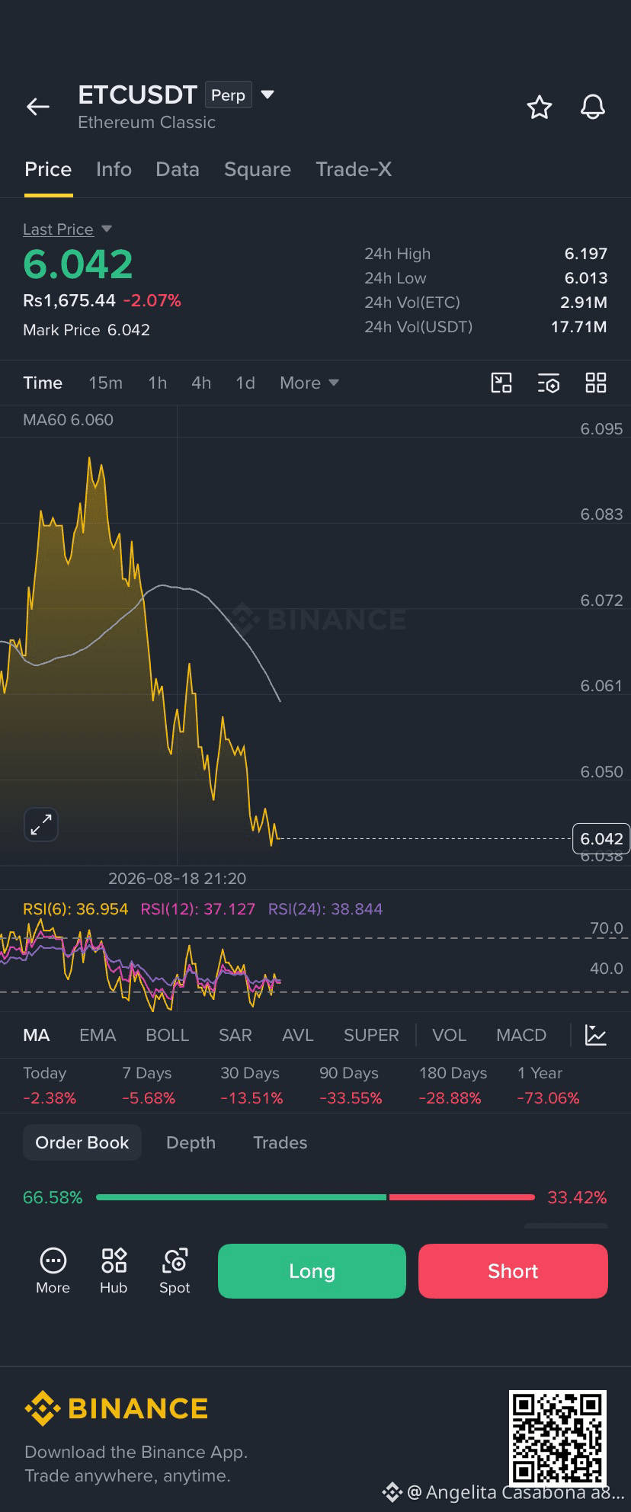The height and width of the screenshot is (1512, 631).
Task: Tap the RSI(6): 36.954 value
Action: coord(75,908)
